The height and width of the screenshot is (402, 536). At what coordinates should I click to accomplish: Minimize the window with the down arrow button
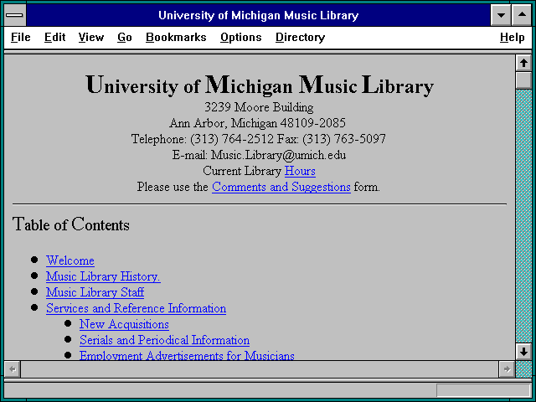(x=501, y=15)
